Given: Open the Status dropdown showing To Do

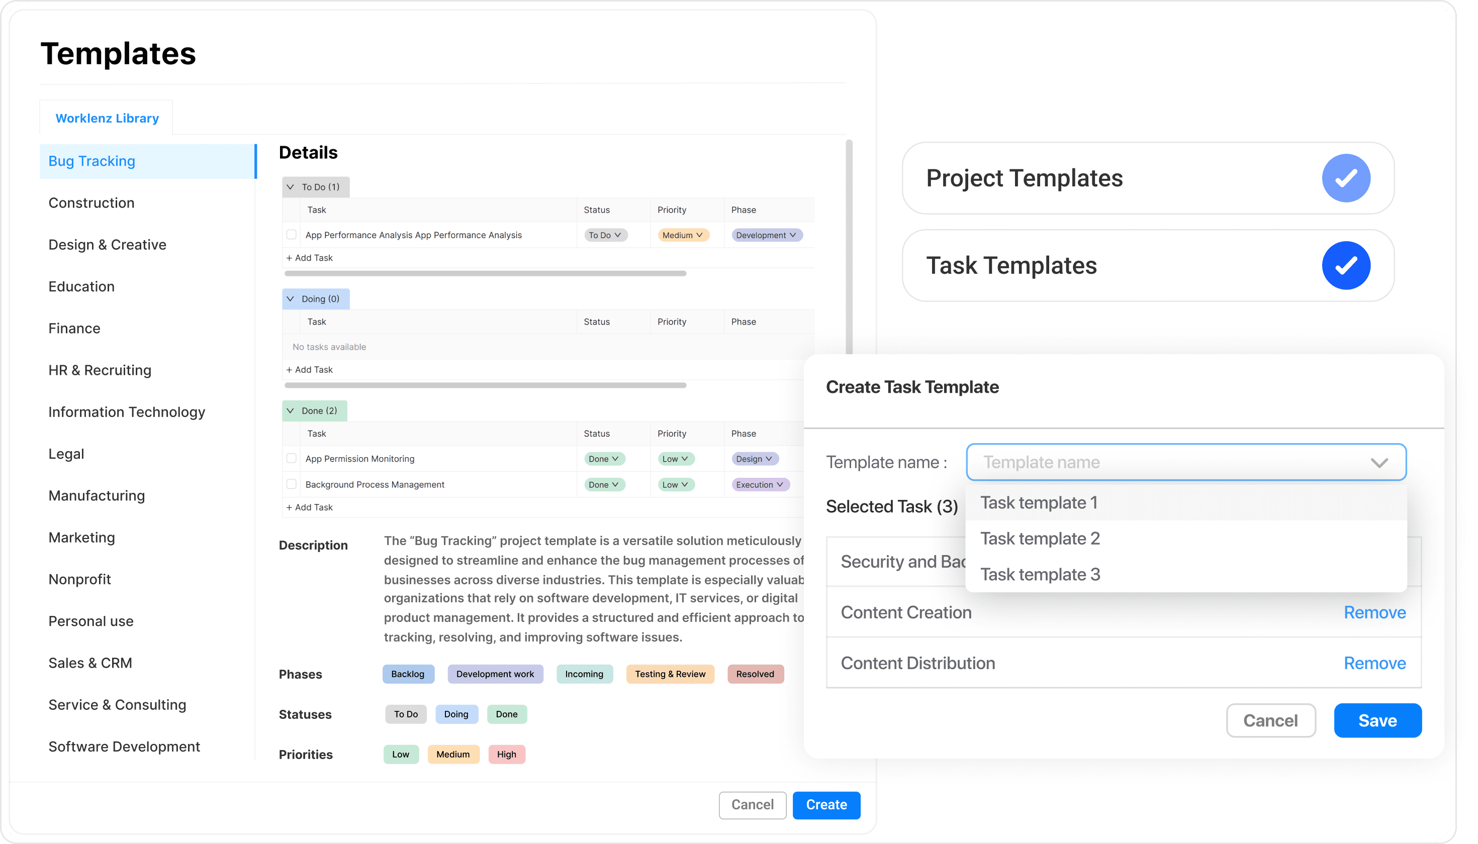Looking at the screenshot, I should [605, 235].
